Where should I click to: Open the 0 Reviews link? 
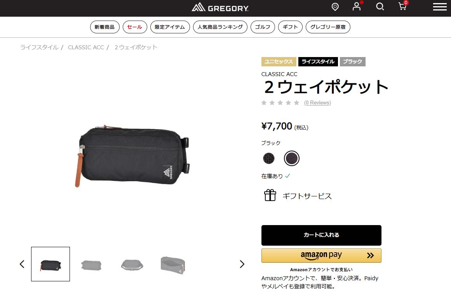[317, 102]
